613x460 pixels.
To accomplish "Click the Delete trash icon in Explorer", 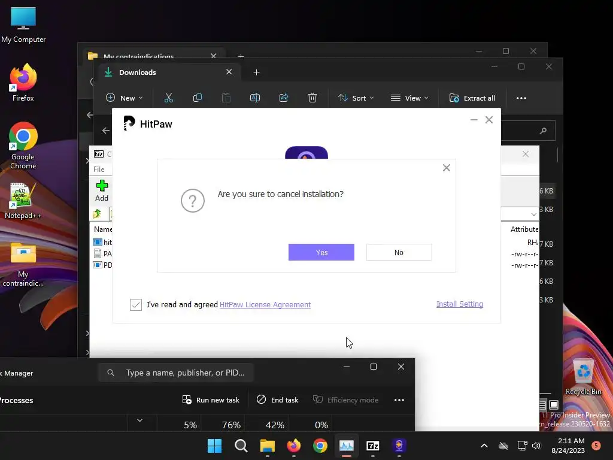I will [312, 98].
